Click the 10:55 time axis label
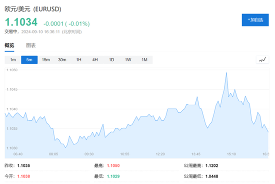This screenshot has width=275, height=184. pyautogui.click(x=124, y=154)
